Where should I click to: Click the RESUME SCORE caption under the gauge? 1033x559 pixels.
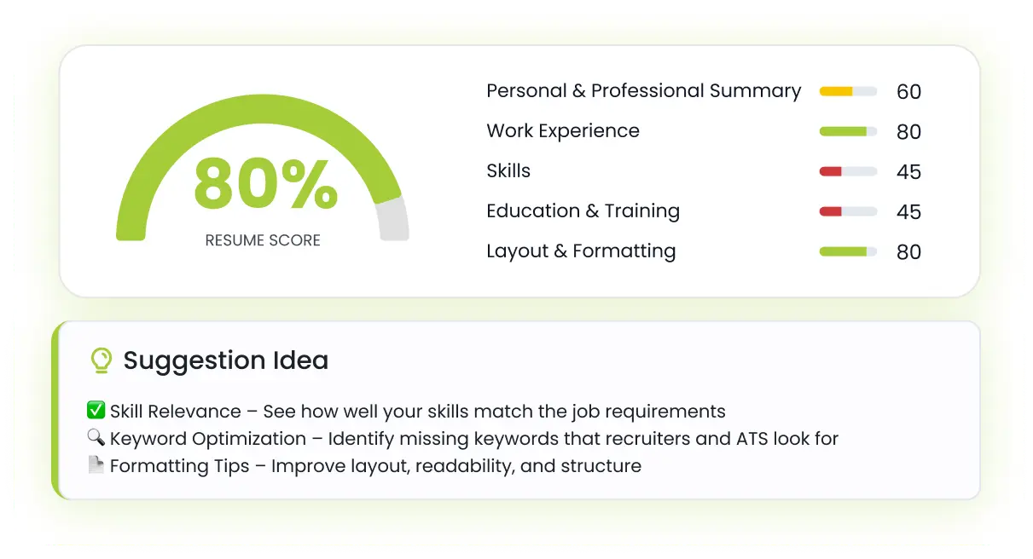click(263, 240)
